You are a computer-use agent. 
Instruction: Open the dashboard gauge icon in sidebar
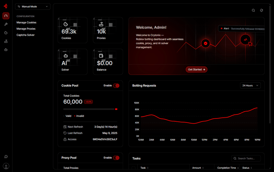point(6,16)
